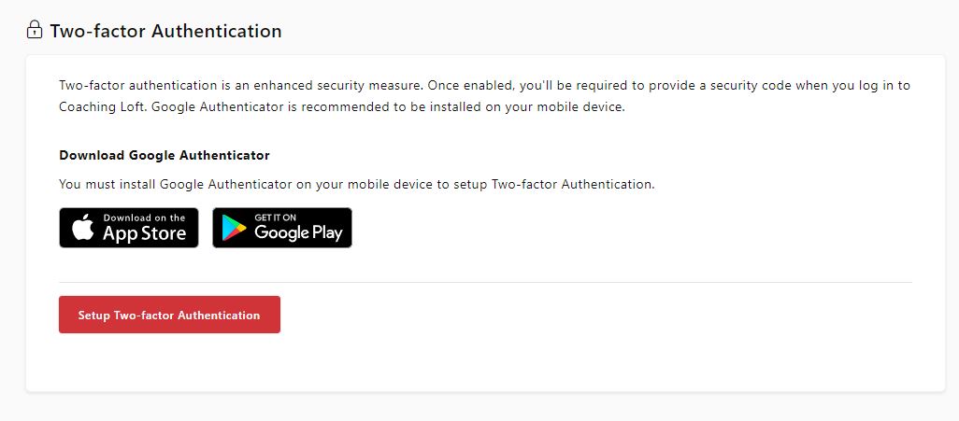Open the App Store download badge
The height and width of the screenshot is (421, 959).
[129, 228]
